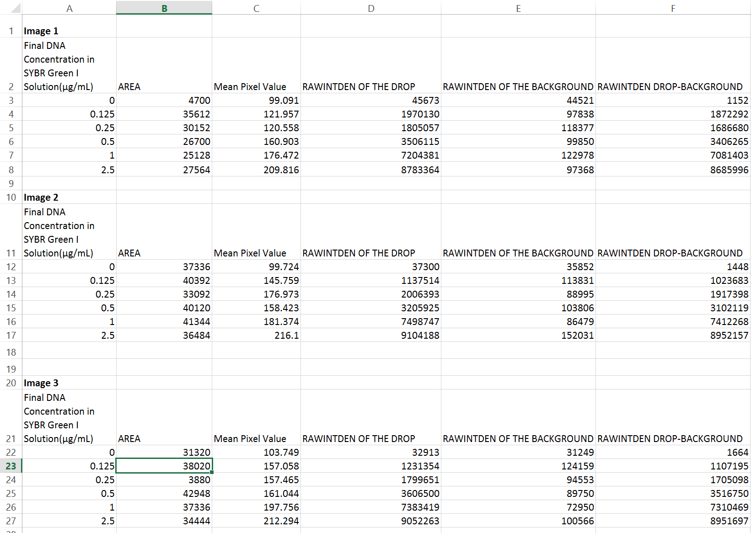Select column A header
Screen dimensions: 751x533
[69, 8]
